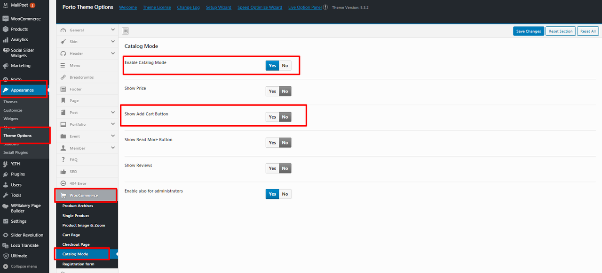Image resolution: width=602 pixels, height=273 pixels.
Task: Click the Header headphones icon
Action: pyautogui.click(x=63, y=53)
